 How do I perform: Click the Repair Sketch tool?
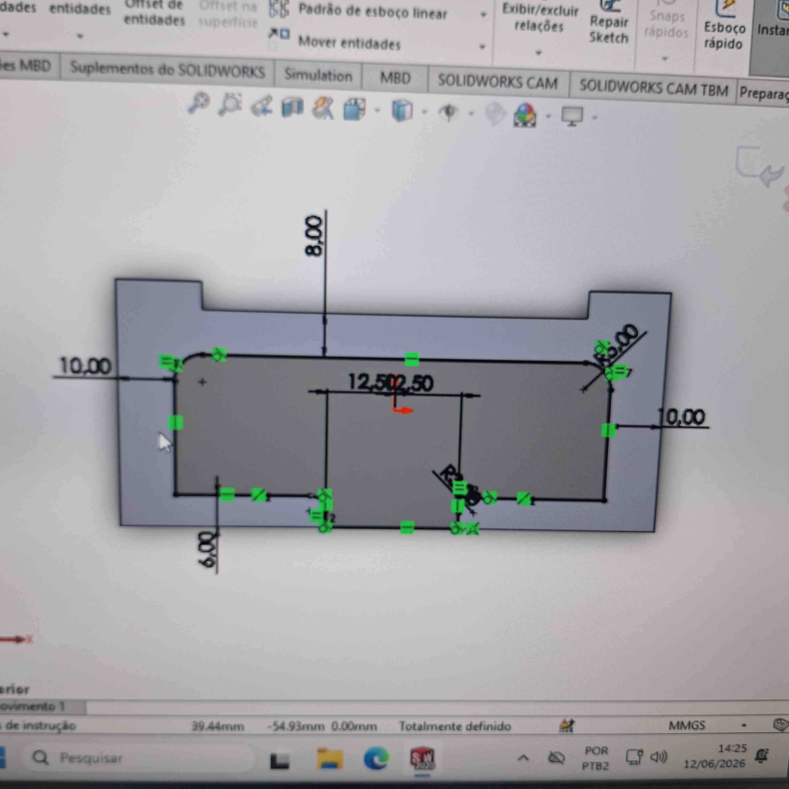click(609, 22)
